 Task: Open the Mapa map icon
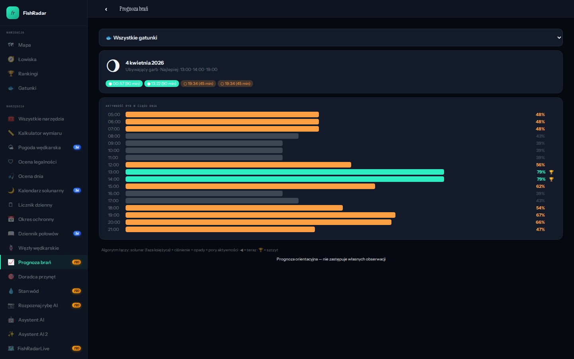tap(11, 45)
